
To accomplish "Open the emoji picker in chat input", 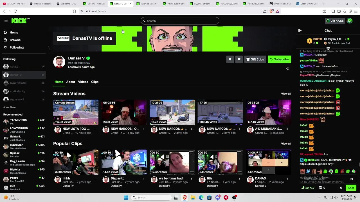I will point(352,179).
